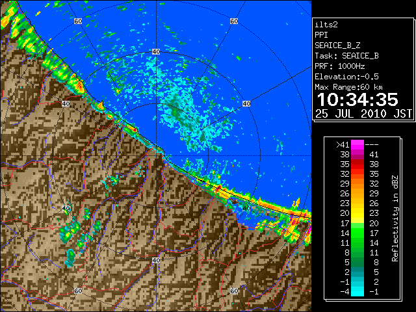Click the "40" range ring label south of center
The height and width of the screenshot is (312, 416).
156,260
